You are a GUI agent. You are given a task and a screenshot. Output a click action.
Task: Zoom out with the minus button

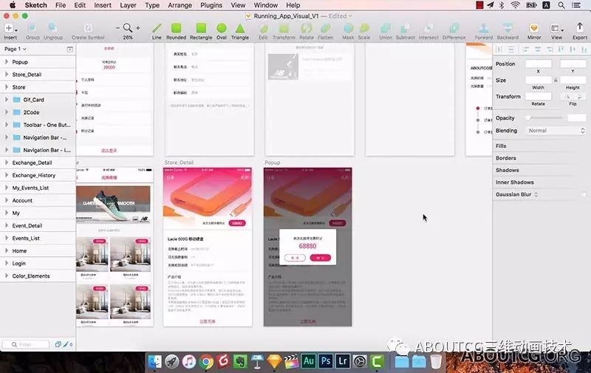coord(117,28)
